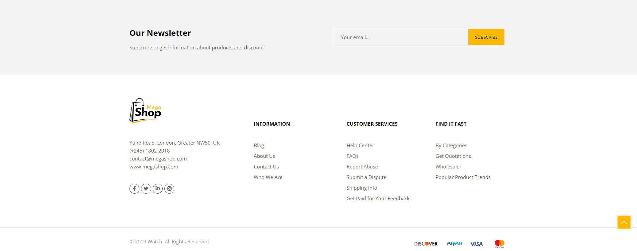This screenshot has height=251, width=637.
Task: Open the Get Quotations link
Action: click(x=453, y=156)
